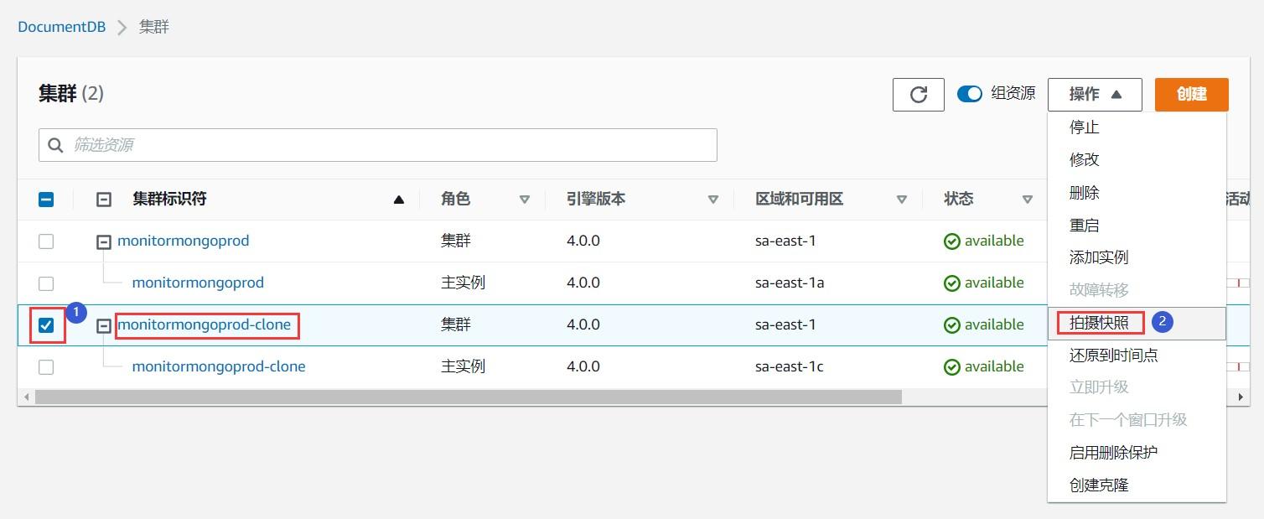Collapse the monitormongoprod cluster row
1264x519 pixels.
(103, 241)
